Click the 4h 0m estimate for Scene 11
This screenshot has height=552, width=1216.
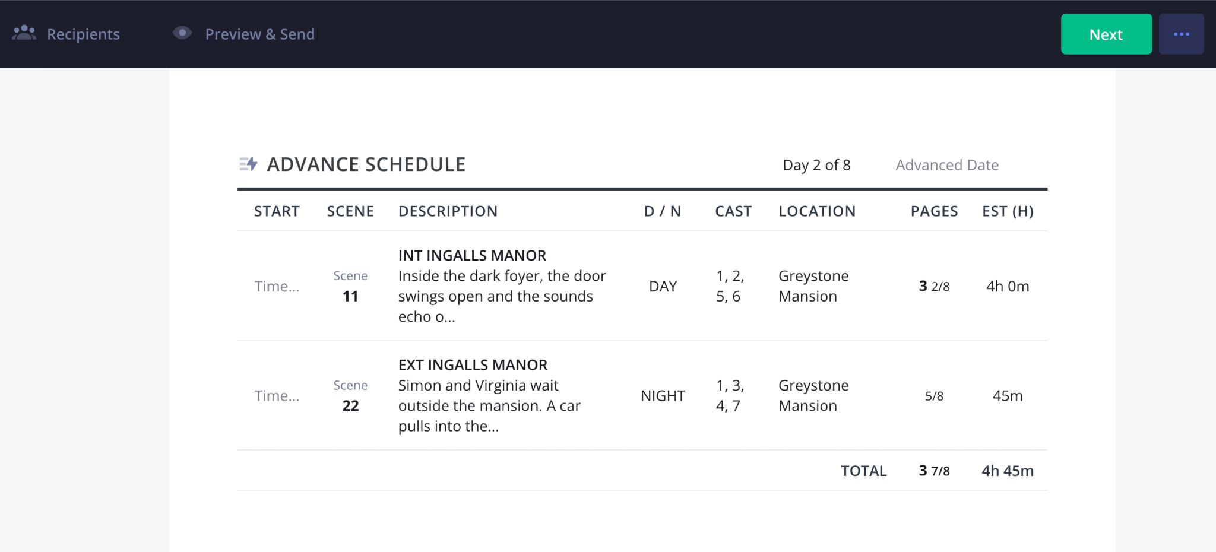tap(1007, 286)
